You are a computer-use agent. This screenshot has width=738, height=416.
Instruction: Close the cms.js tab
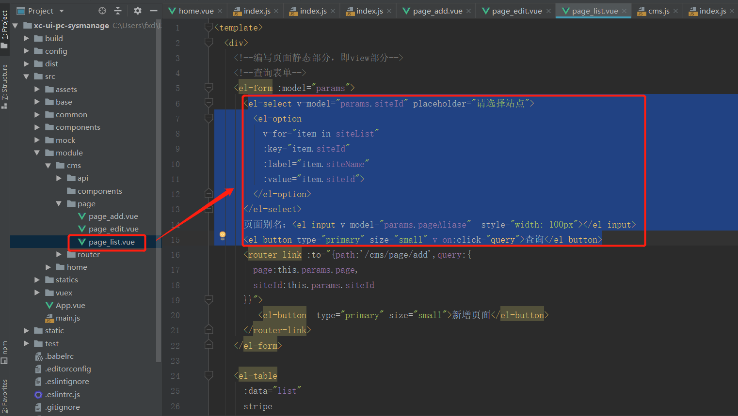coord(675,11)
